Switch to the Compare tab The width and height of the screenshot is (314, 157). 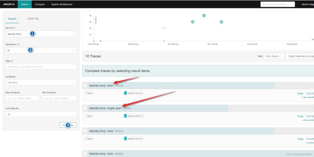[x=40, y=4]
